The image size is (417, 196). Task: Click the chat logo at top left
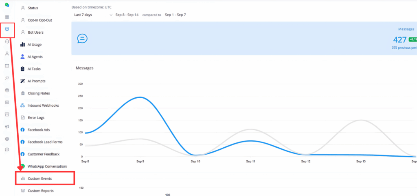(x=7, y=5)
